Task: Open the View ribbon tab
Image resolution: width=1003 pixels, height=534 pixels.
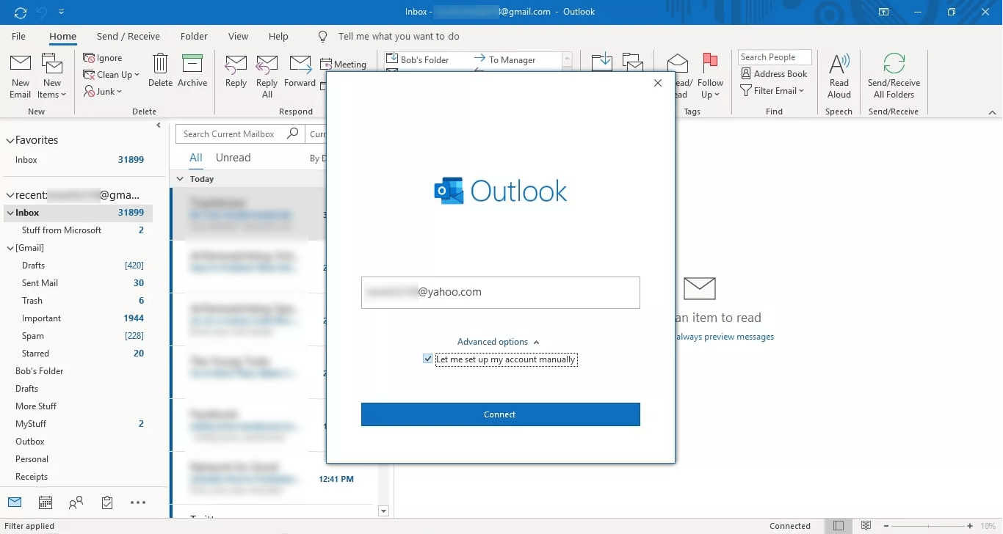Action: [x=238, y=36]
